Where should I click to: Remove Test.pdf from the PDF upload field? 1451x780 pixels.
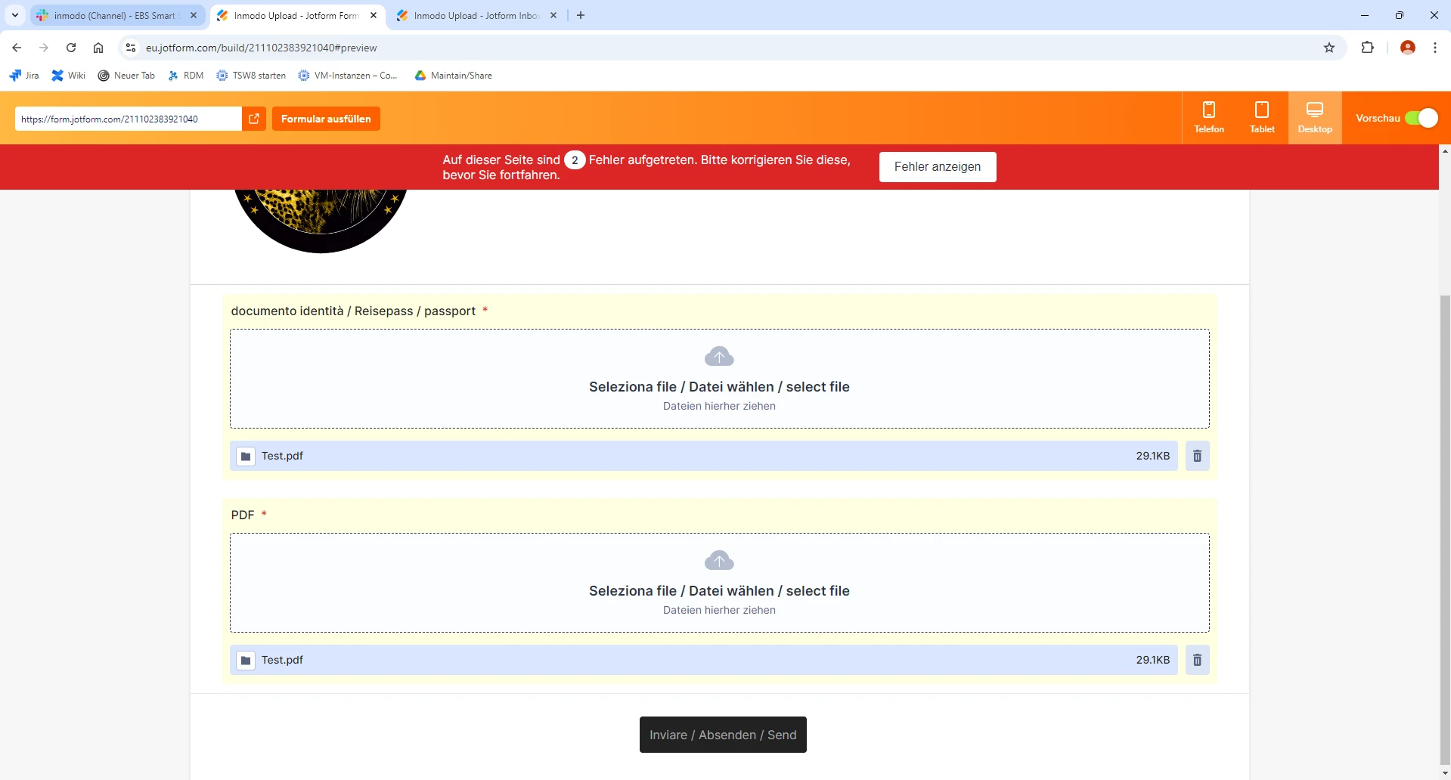click(1197, 660)
